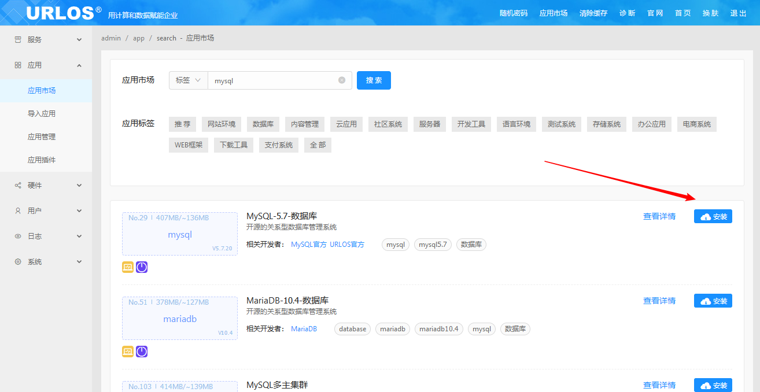
Task: Click the blue 搜索 button
Action: point(374,80)
